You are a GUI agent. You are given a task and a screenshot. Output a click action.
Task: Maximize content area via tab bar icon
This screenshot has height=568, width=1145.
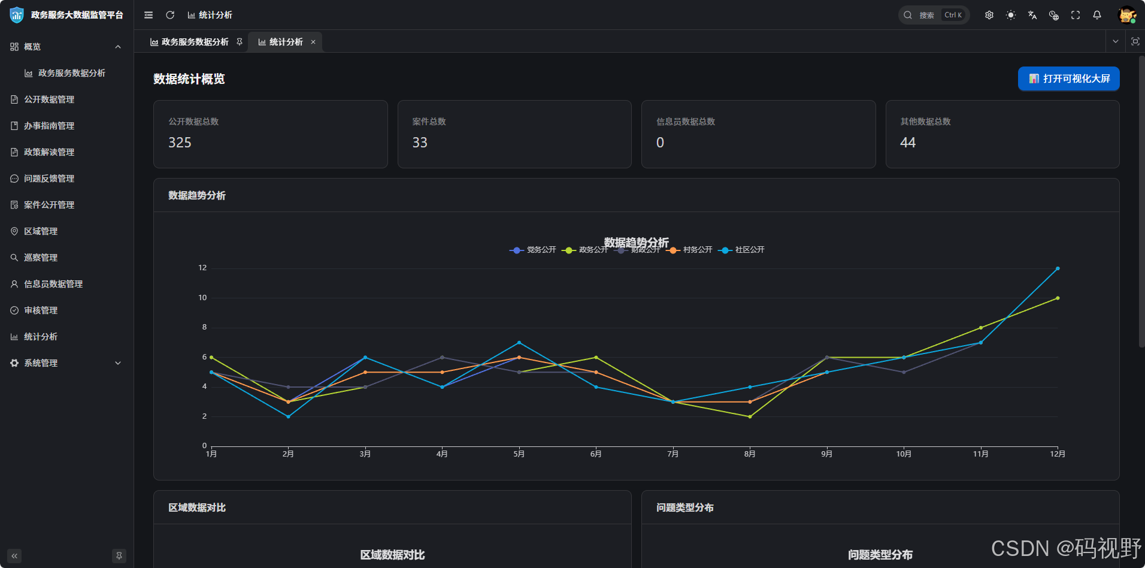coord(1135,41)
